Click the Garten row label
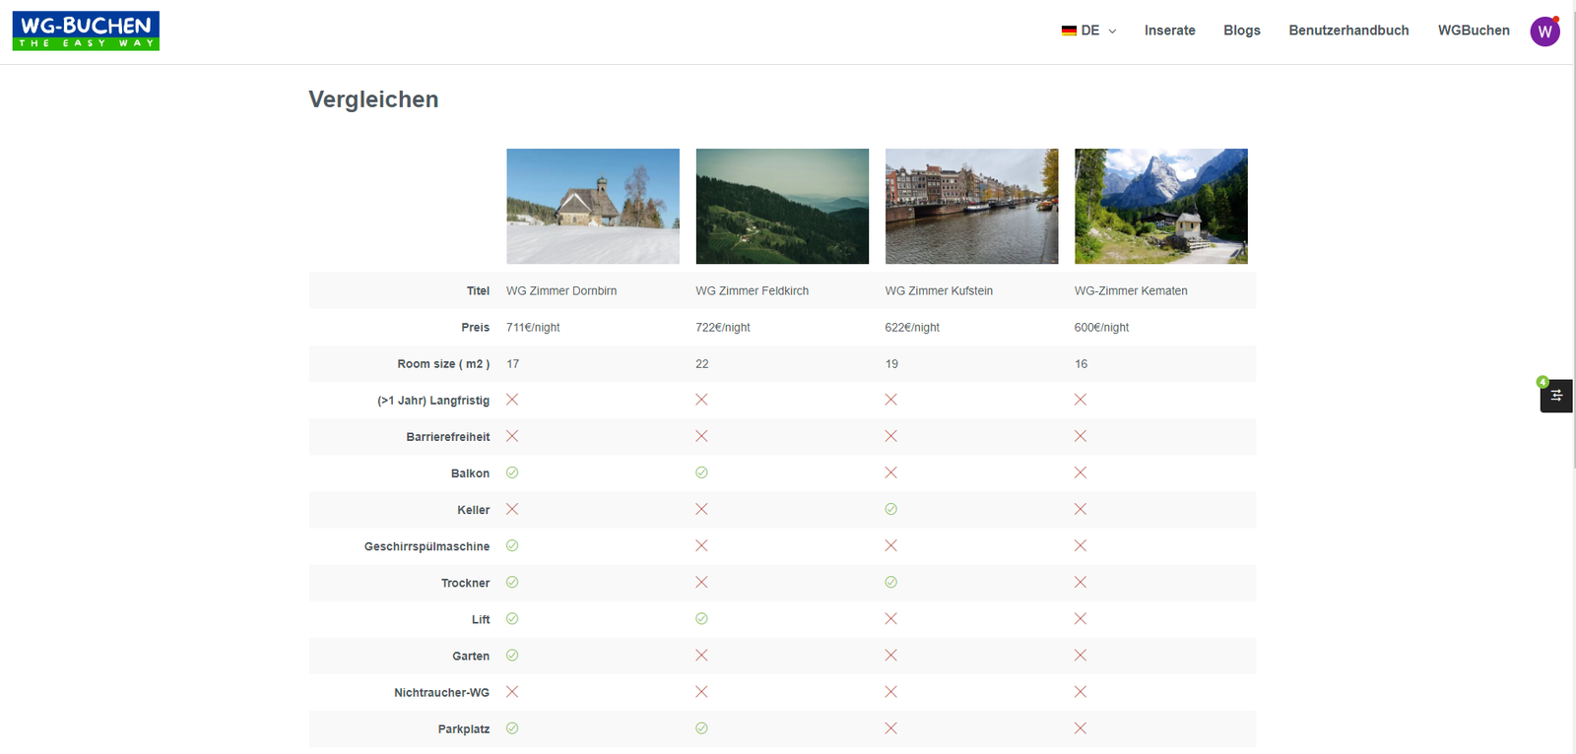Image resolution: width=1576 pixels, height=754 pixels. [471, 657]
